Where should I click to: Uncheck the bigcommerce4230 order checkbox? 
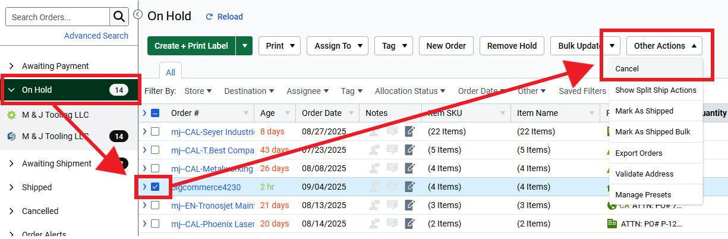[x=155, y=187]
